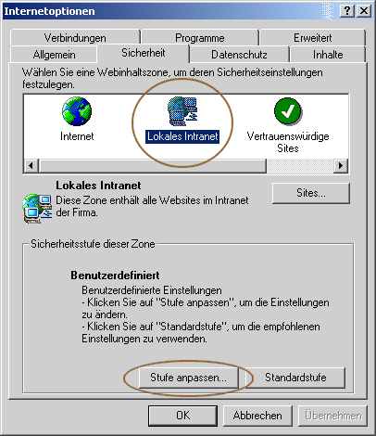This screenshot has width=376, height=436.
Task: Click the horizontal scrollbar thumb in the zone list
Action: [x=153, y=165]
